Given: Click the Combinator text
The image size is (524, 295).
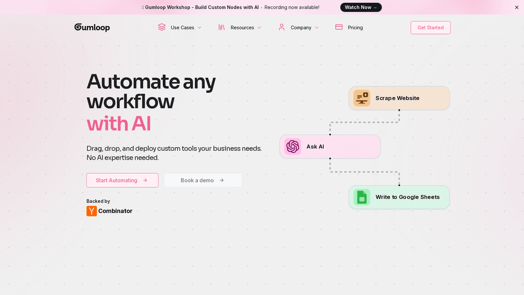Looking at the screenshot, I should point(115,211).
